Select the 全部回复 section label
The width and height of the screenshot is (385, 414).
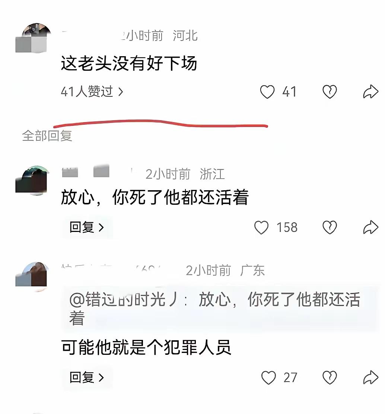pos(47,136)
